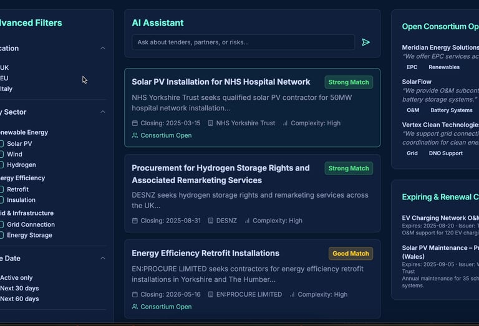Open Solar PV Installation for NHS Hospital tender

pyautogui.click(x=221, y=82)
